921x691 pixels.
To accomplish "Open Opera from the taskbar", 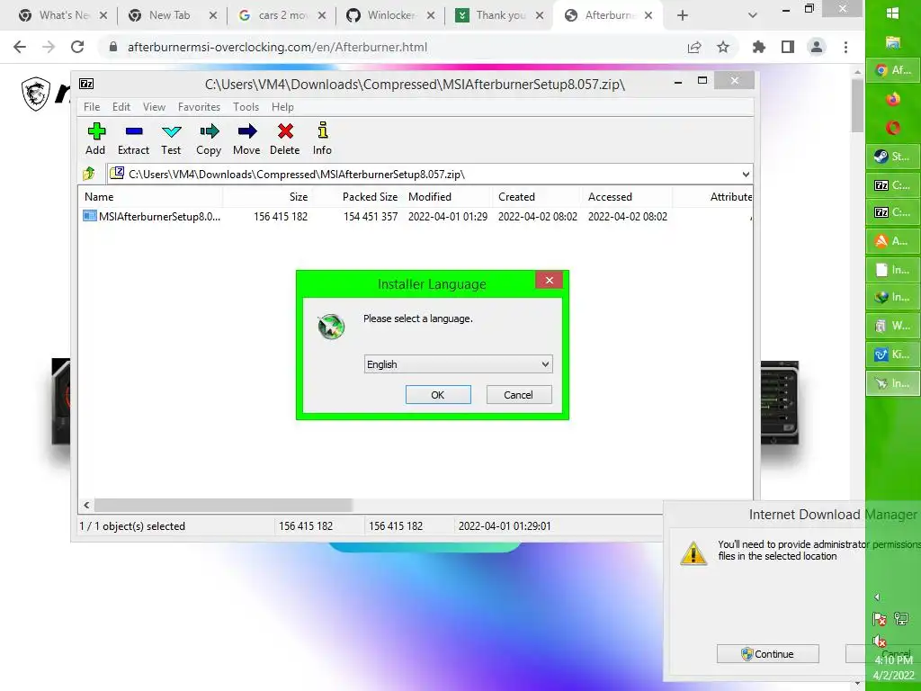I will pyautogui.click(x=893, y=128).
